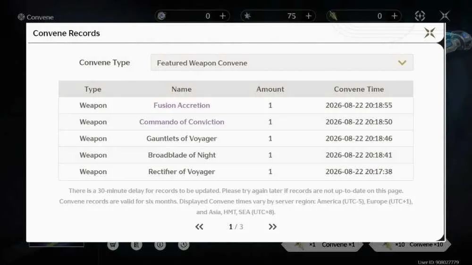Click the timestamp 2026-08-22 20:18:50

click(359, 122)
